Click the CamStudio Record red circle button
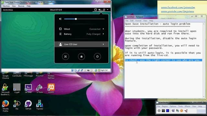 tap(159, 111)
